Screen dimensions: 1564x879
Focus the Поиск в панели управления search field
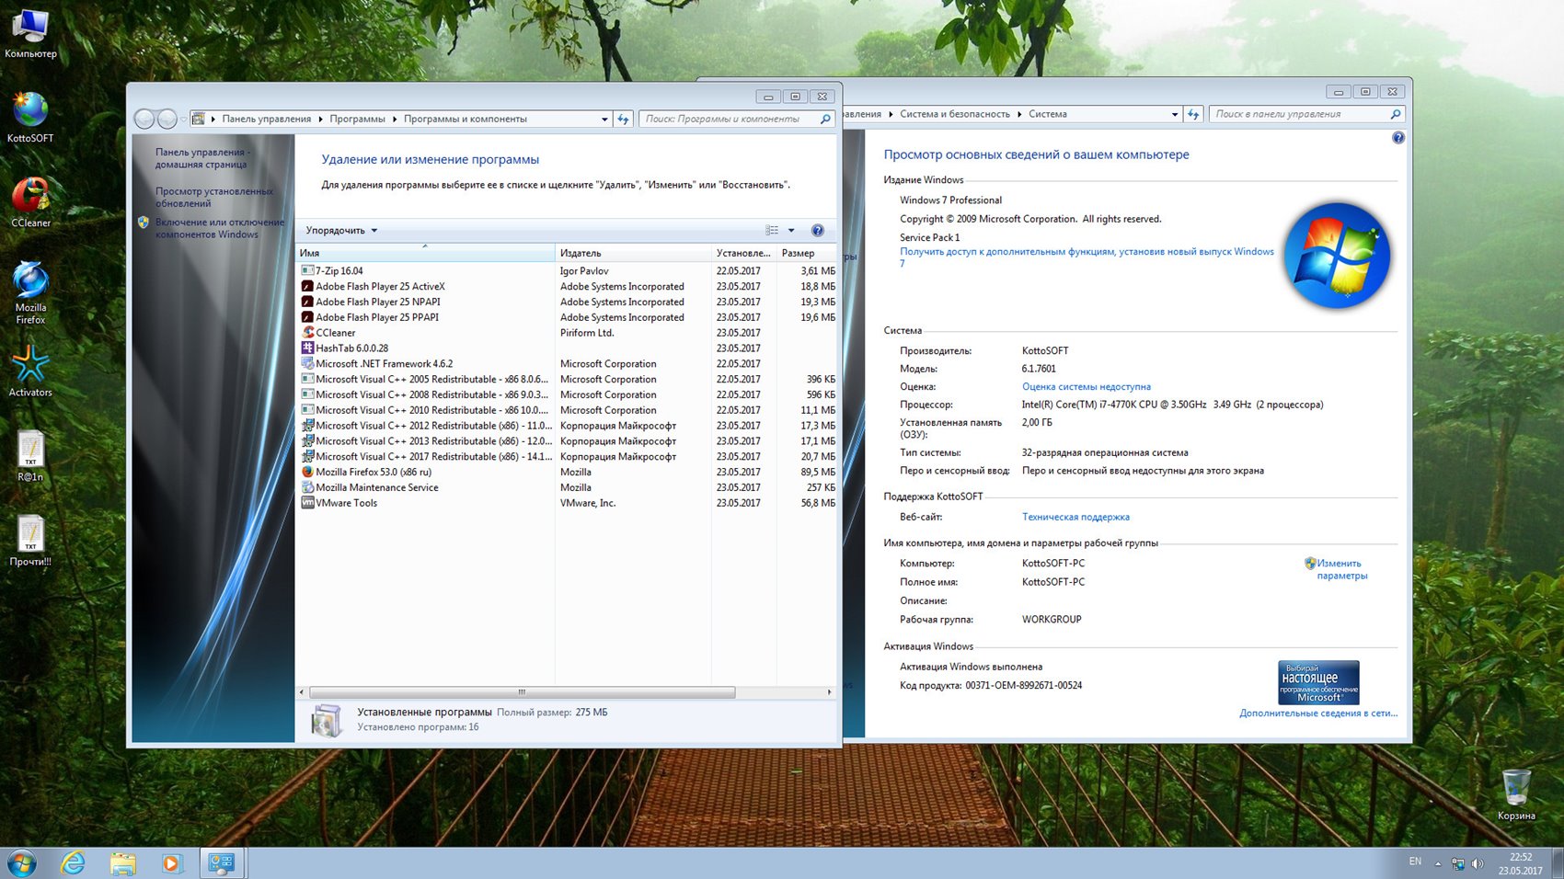(1307, 114)
